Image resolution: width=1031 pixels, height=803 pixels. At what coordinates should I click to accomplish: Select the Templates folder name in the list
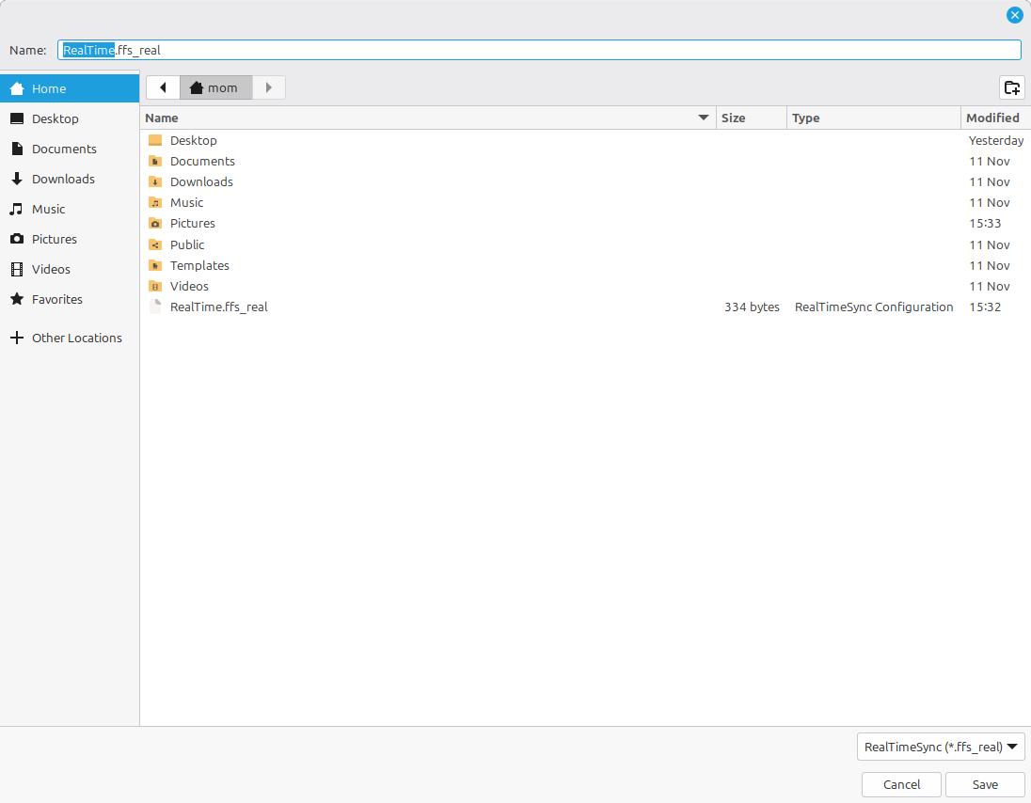click(199, 265)
